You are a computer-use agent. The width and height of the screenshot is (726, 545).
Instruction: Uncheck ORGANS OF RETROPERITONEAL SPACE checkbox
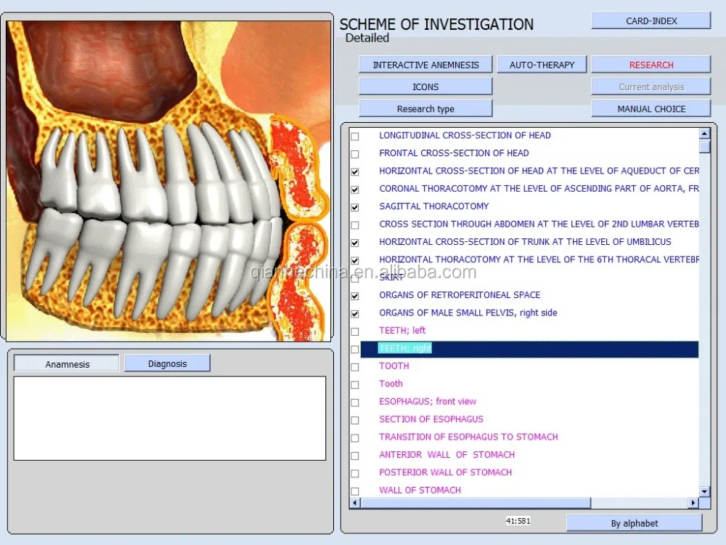[x=355, y=296]
